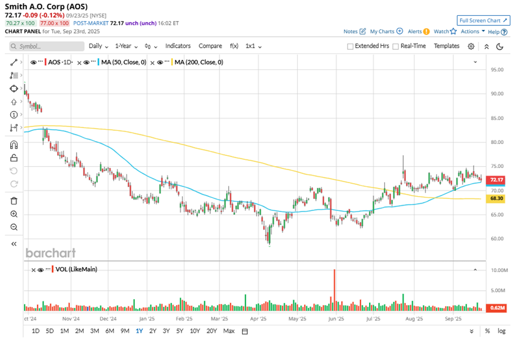Image resolution: width=512 pixels, height=339 pixels.
Task: Click the Compare button
Action: 210,46
